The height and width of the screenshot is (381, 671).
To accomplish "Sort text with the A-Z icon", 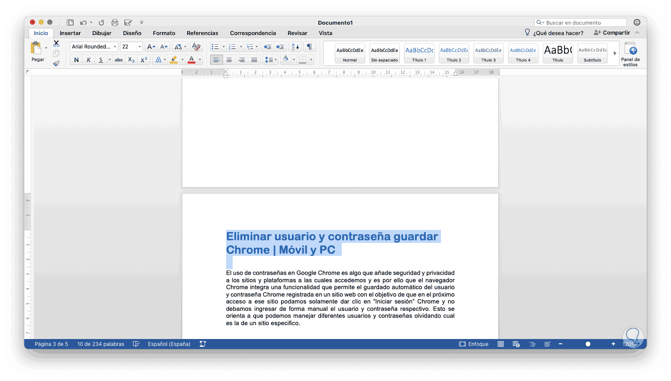I will click(295, 47).
